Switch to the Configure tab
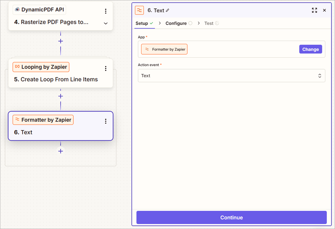The image size is (335, 229). tap(176, 23)
